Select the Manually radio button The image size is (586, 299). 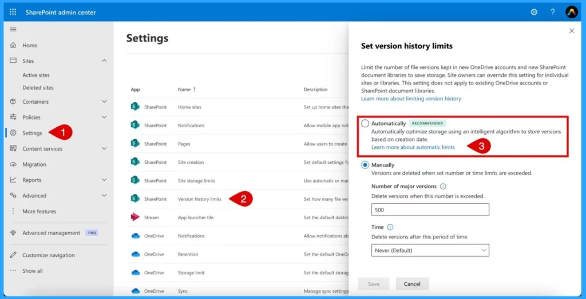click(x=365, y=165)
